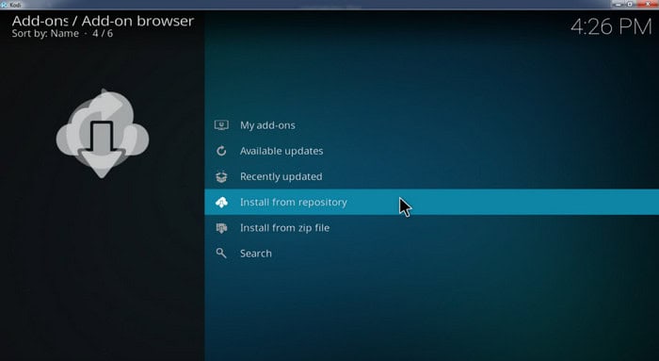Click the large cloud download thumbnail
Viewport: 659px width, 361px height.
[102, 134]
